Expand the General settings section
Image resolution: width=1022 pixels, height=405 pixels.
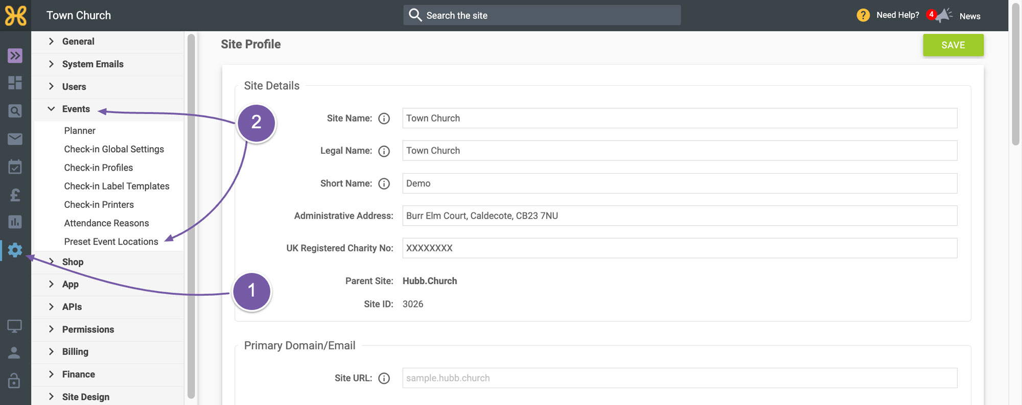pos(108,41)
